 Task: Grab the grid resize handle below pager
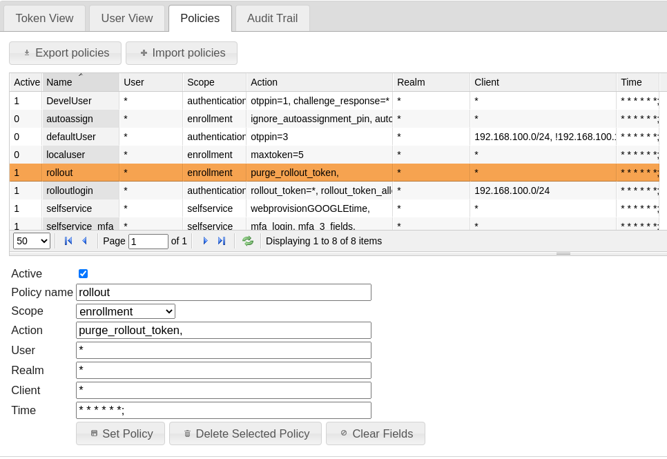(563, 253)
